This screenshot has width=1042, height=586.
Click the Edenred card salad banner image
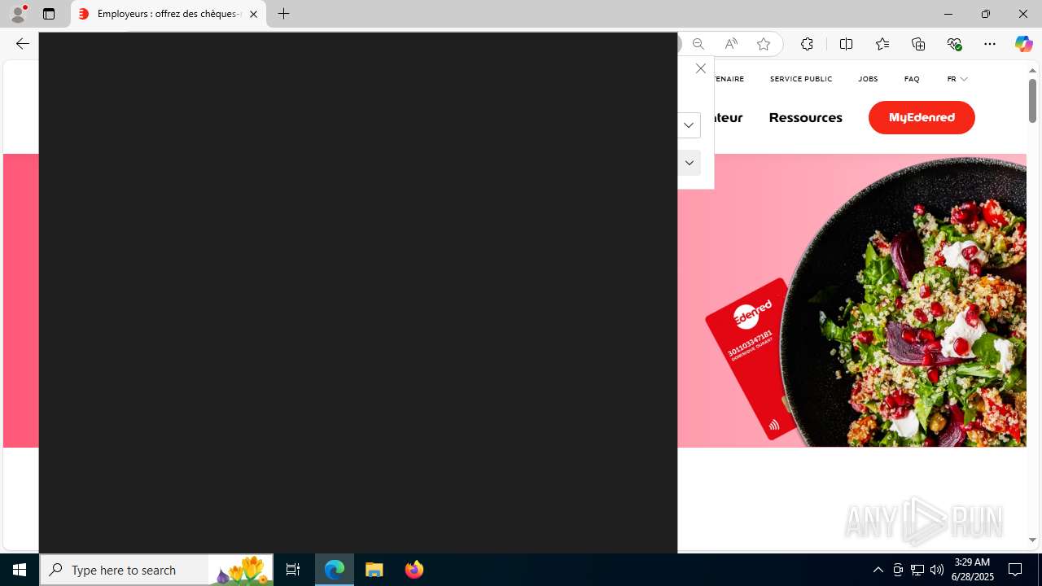pyautogui.click(x=852, y=300)
